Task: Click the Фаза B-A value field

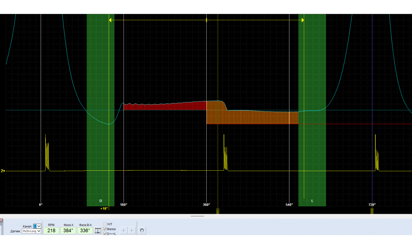Action: [x=85, y=231]
